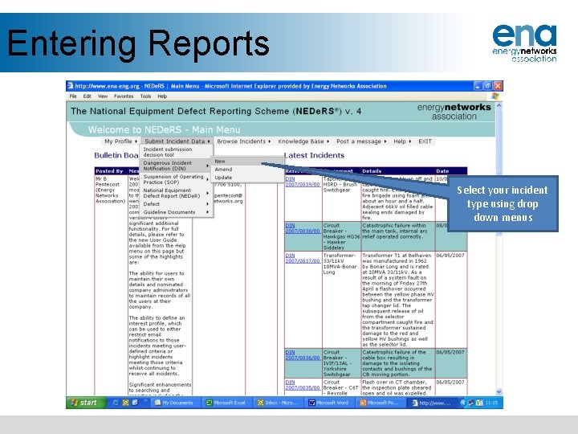This screenshot has width=578, height=434.
Task: Open incident link DIN 2007/0039/00
Action: coord(303,182)
